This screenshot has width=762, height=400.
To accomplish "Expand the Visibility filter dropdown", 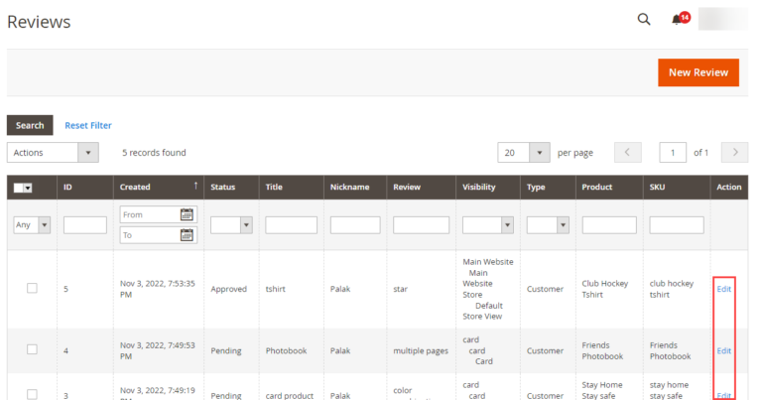I will click(x=507, y=225).
